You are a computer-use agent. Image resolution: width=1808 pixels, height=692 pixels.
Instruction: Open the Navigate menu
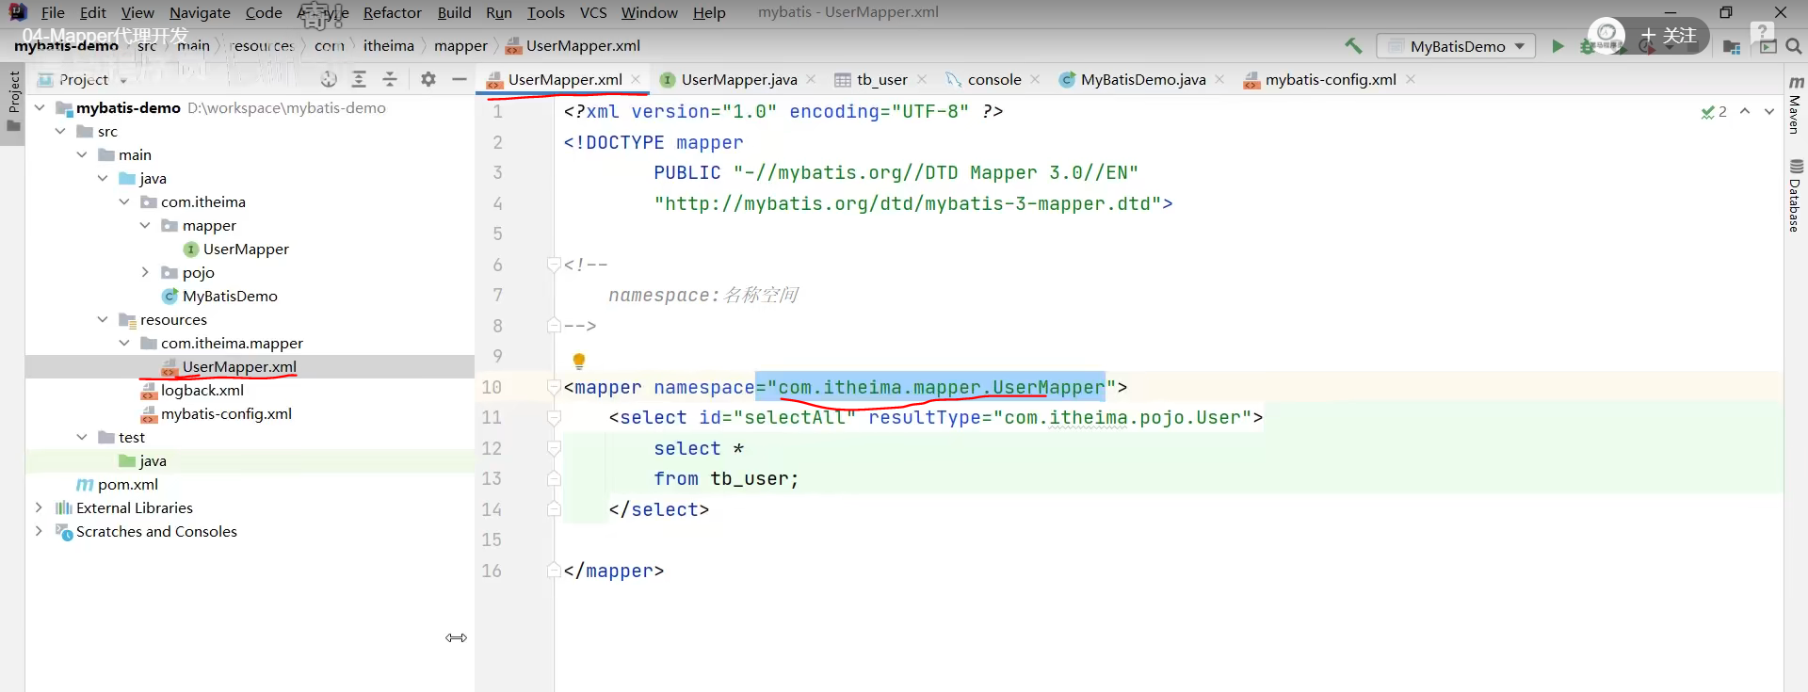click(200, 12)
